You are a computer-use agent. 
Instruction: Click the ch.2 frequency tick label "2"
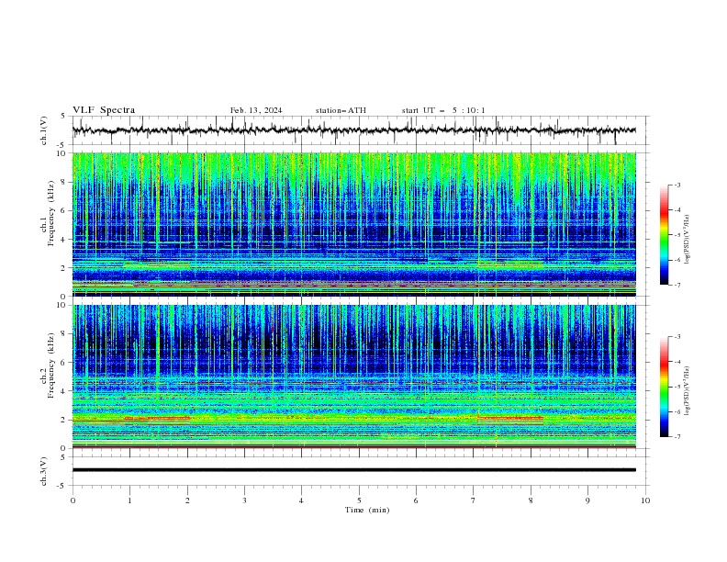[63, 420]
